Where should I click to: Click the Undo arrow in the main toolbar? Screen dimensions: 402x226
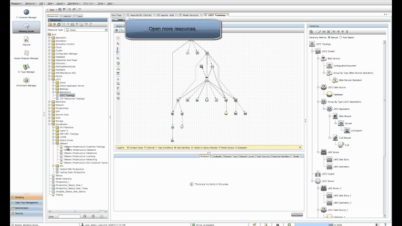(x=69, y=10)
